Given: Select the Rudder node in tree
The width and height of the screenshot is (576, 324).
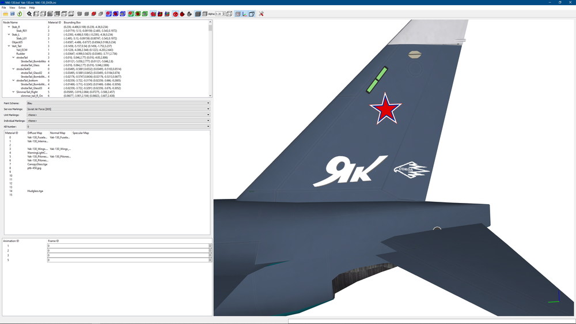Looking at the screenshot, I should point(21,54).
